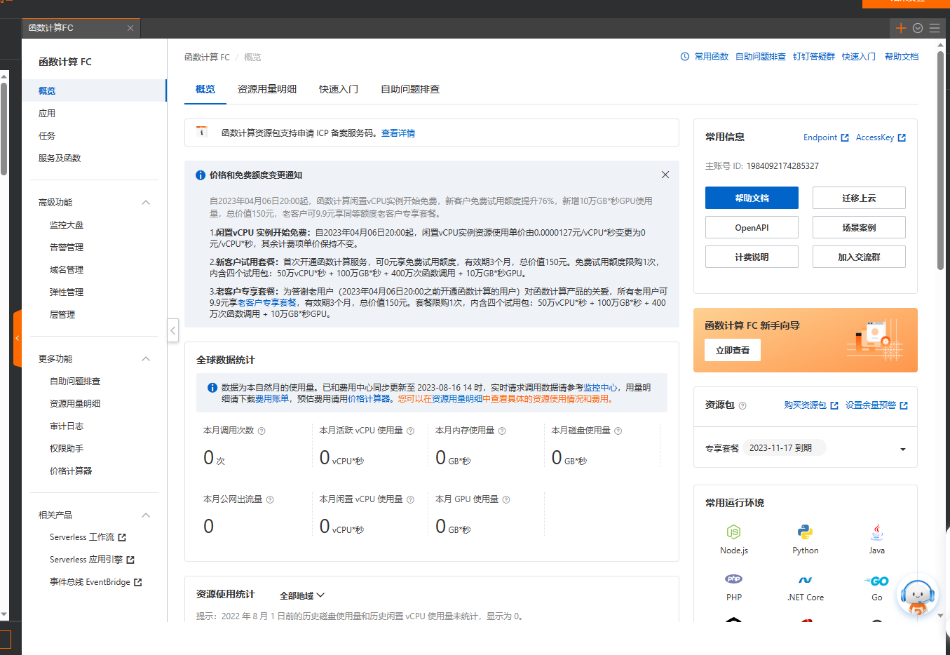Viewport: 950px width, 655px height.
Task: Open the 老客户专享套餐 link
Action: [x=267, y=303]
